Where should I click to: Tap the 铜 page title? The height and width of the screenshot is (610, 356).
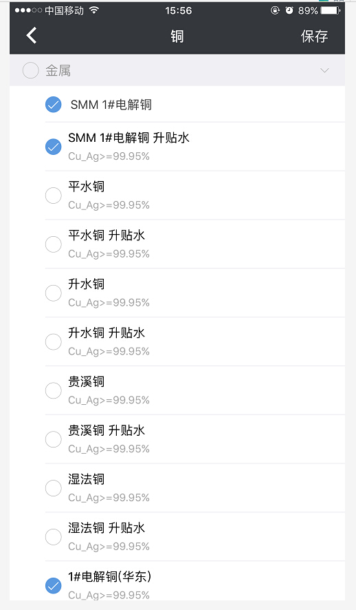[177, 36]
